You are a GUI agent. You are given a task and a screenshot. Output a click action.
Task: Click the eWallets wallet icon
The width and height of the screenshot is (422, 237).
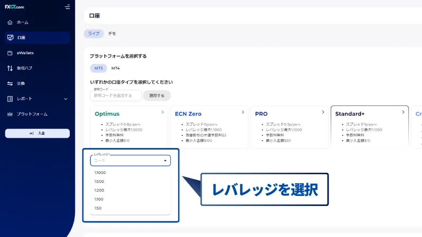[10, 53]
